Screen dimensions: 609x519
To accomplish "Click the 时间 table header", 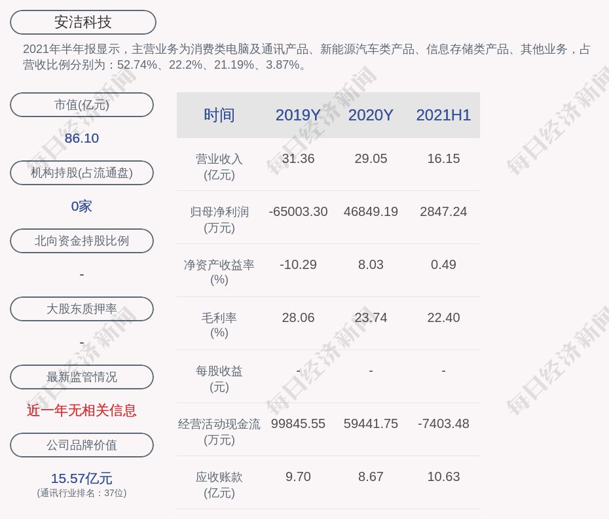I will click(x=219, y=115).
